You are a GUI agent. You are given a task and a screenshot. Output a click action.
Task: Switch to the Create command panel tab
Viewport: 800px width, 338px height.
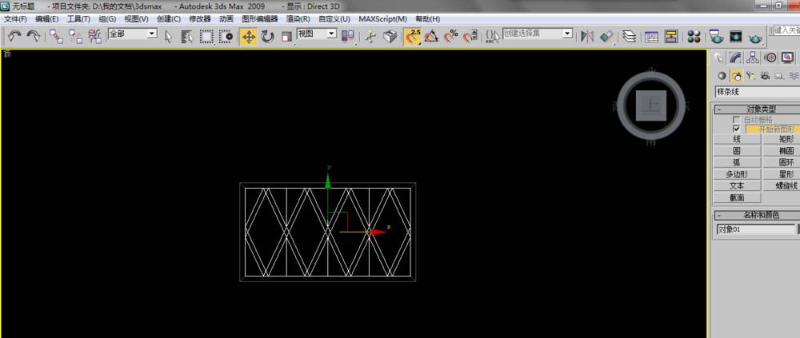[719, 58]
